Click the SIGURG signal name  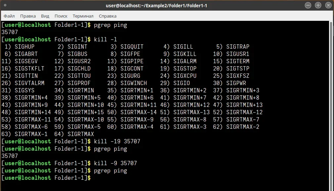tap(130, 76)
